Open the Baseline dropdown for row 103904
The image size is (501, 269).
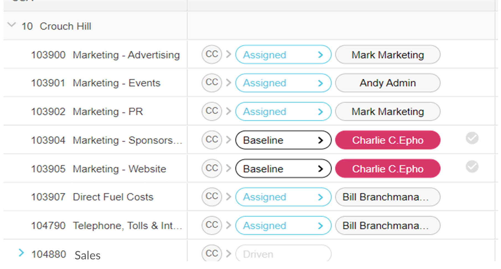pos(283,140)
